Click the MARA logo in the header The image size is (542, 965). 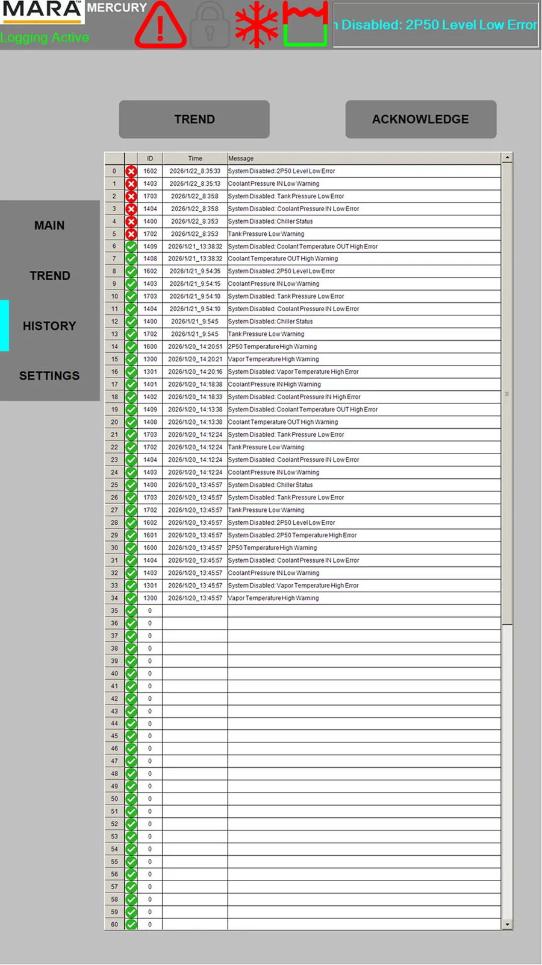tap(42, 11)
